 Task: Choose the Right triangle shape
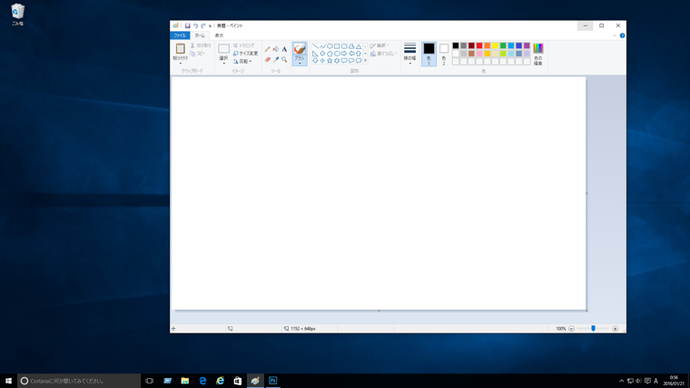coord(316,54)
